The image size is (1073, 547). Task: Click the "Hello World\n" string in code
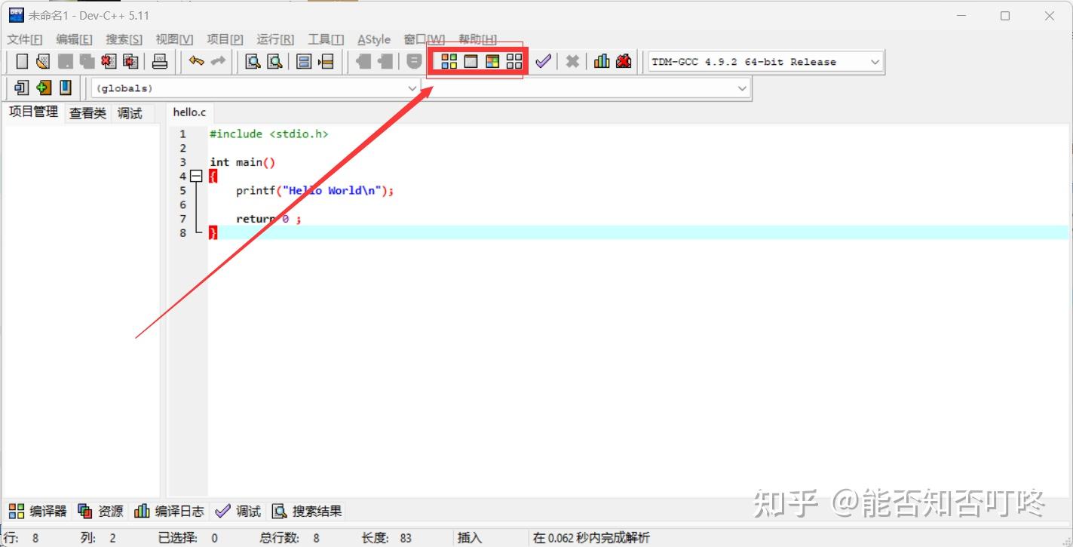[x=330, y=190]
